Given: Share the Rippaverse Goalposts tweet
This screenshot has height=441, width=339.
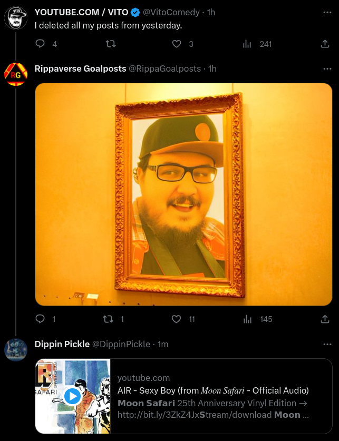Looking at the screenshot, I should [x=325, y=319].
